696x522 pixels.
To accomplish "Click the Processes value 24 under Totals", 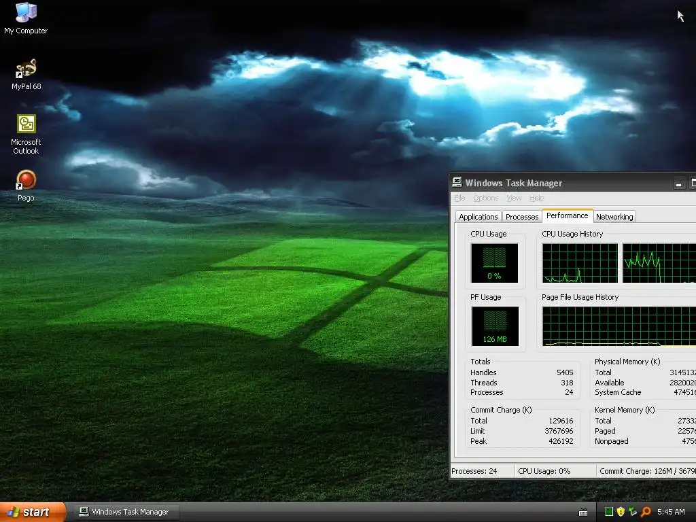I will click(x=569, y=392).
